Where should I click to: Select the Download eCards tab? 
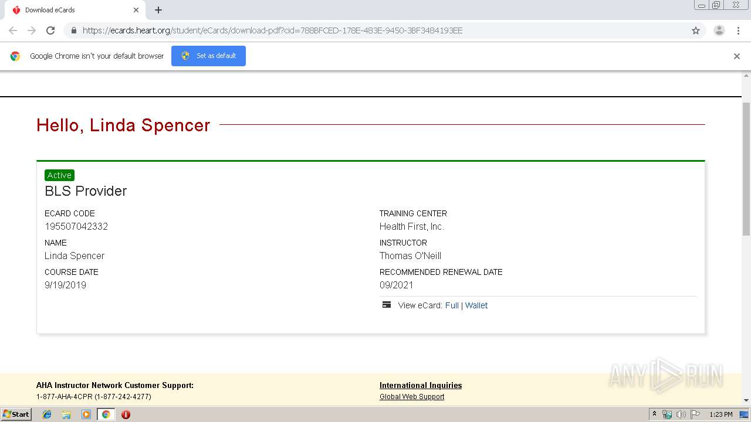point(75,10)
